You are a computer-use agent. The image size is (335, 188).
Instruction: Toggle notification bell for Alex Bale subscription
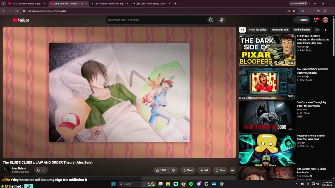point(38,170)
